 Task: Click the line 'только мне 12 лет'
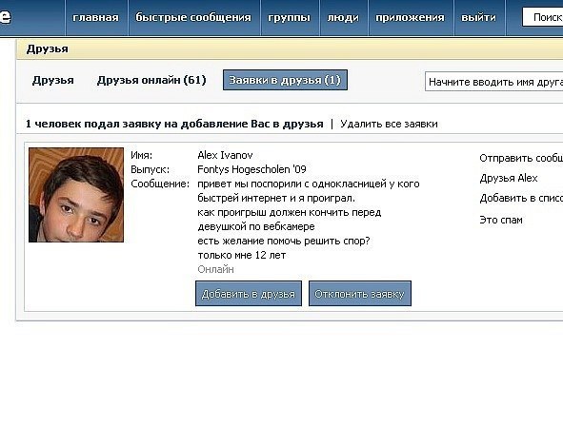(242, 255)
